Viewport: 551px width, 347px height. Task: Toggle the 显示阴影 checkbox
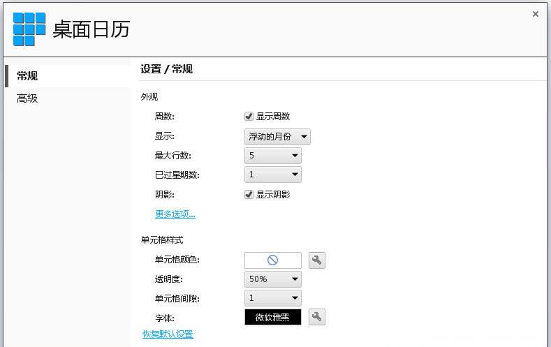coord(249,195)
